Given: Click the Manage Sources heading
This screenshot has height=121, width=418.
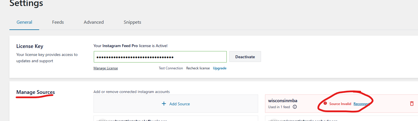Looking at the screenshot, I should (x=35, y=92).
